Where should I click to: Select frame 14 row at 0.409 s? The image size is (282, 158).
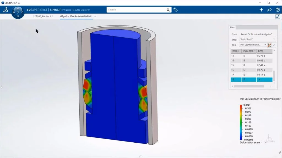click(251, 61)
